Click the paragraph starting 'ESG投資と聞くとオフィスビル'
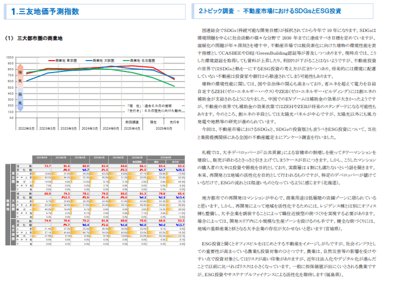Viewport: 401px width, 286px height. tap(286, 259)
